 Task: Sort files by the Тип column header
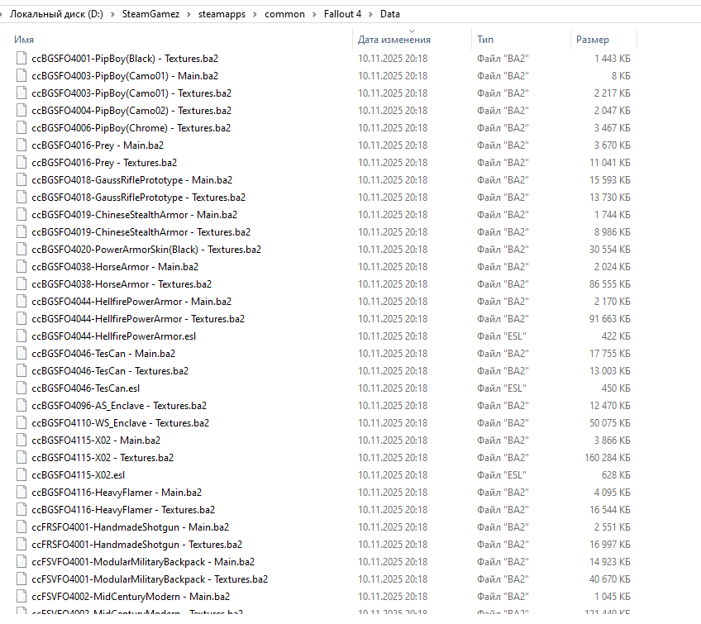(x=485, y=40)
